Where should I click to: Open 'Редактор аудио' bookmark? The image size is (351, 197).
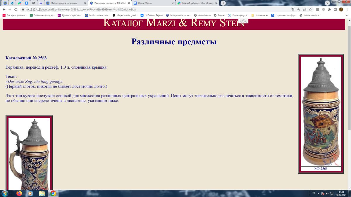point(238,15)
